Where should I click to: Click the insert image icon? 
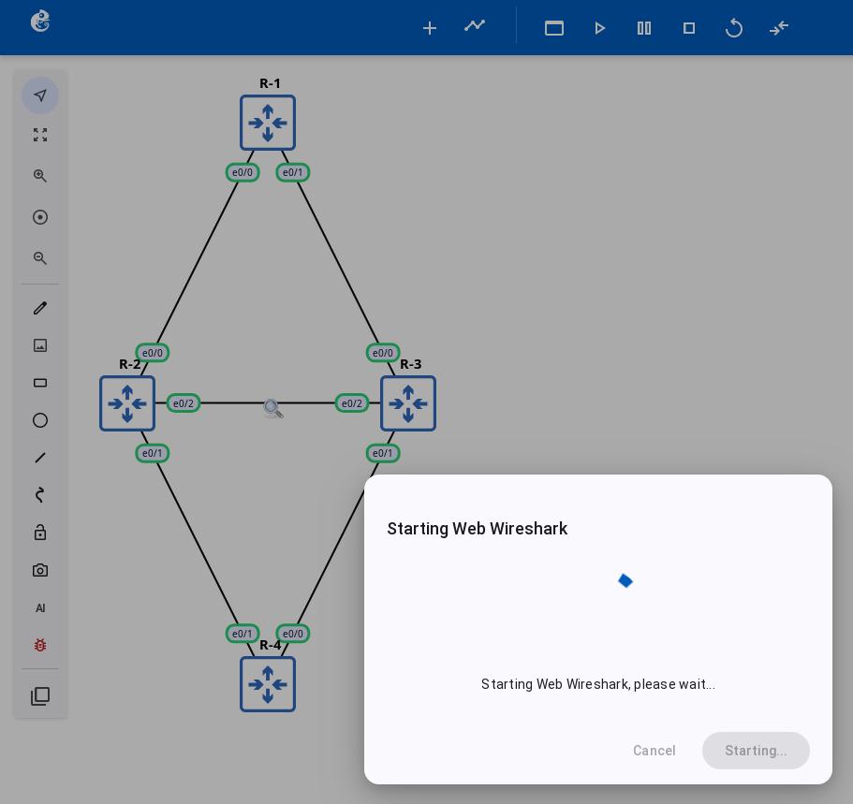pyautogui.click(x=40, y=345)
